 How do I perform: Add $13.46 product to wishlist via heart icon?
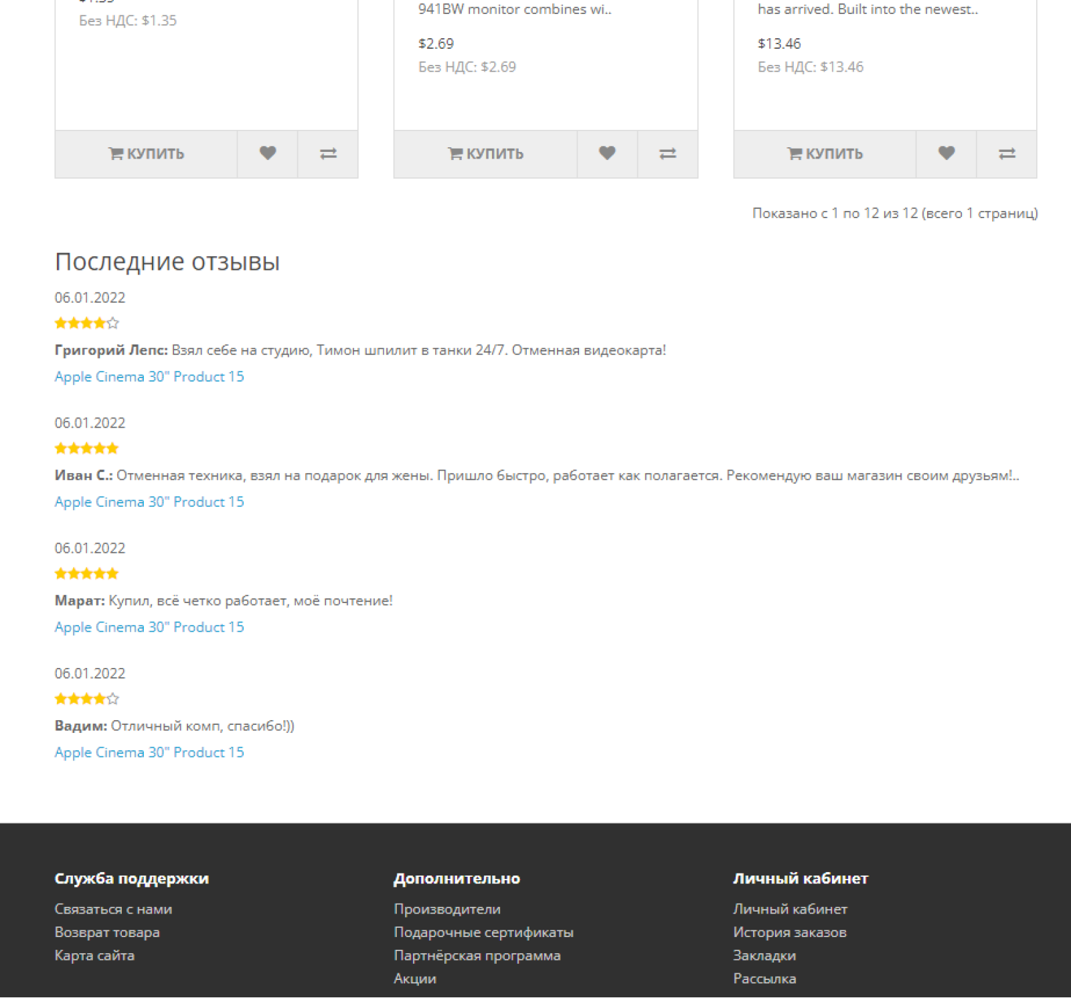pos(946,154)
